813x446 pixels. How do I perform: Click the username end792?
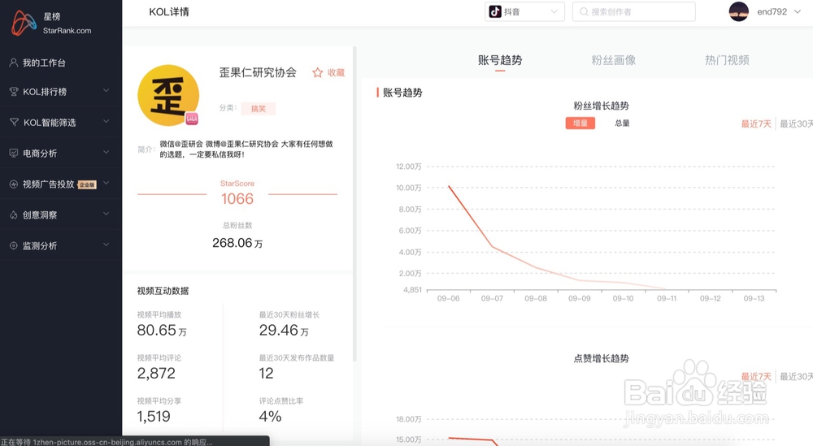tap(772, 11)
